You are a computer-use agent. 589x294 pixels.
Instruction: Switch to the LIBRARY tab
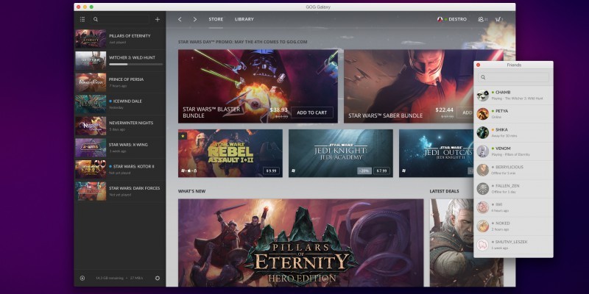244,19
